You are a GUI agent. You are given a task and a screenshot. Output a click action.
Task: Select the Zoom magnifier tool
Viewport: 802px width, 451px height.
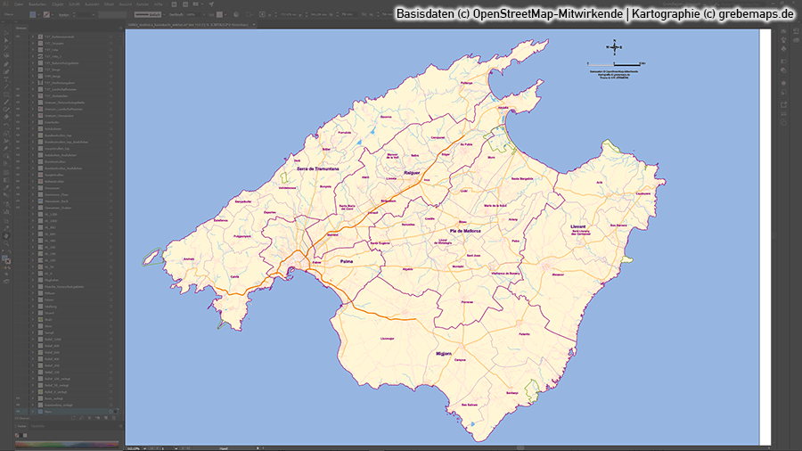pos(6,244)
